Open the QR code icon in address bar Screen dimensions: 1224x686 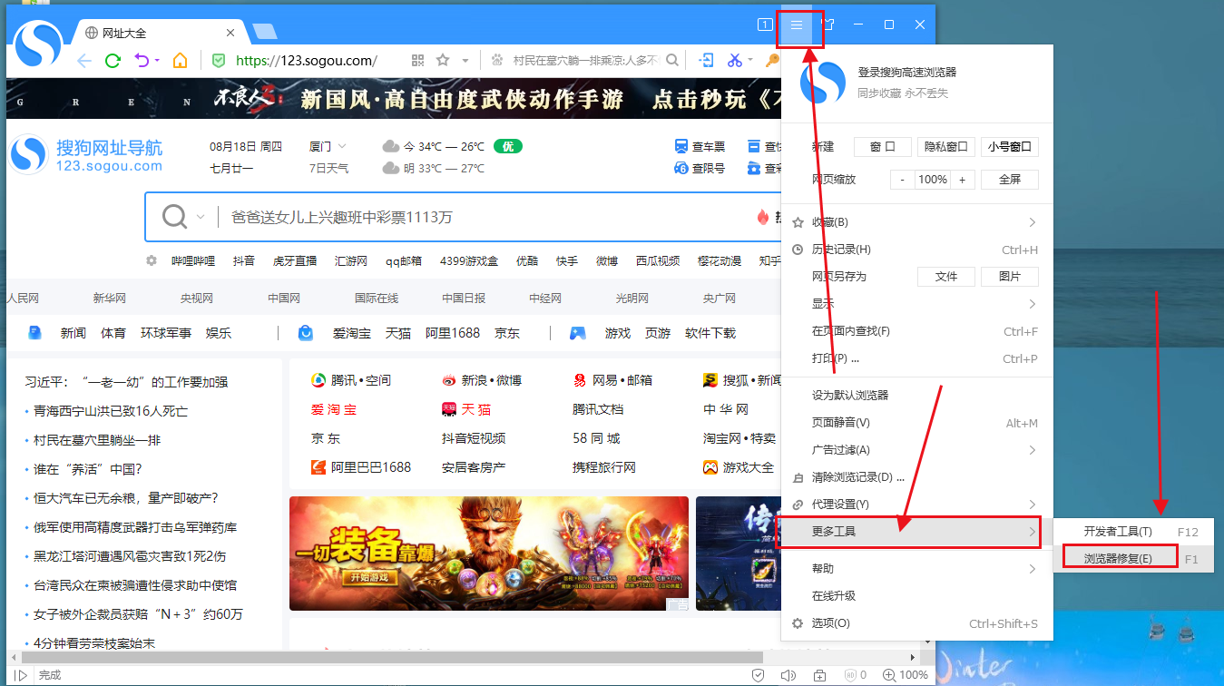tap(417, 61)
